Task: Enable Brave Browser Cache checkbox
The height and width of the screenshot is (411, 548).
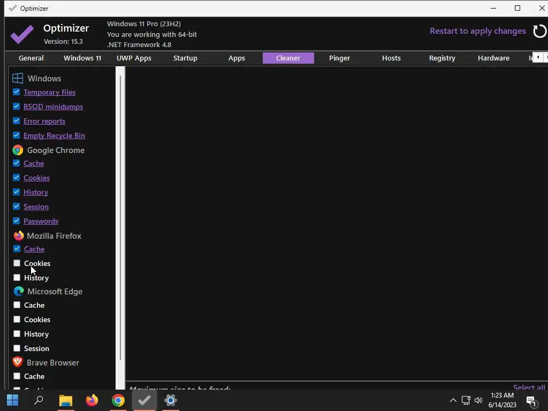Action: 17,376
